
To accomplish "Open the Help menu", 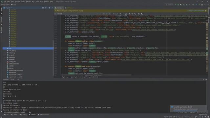I will coord(51,2).
